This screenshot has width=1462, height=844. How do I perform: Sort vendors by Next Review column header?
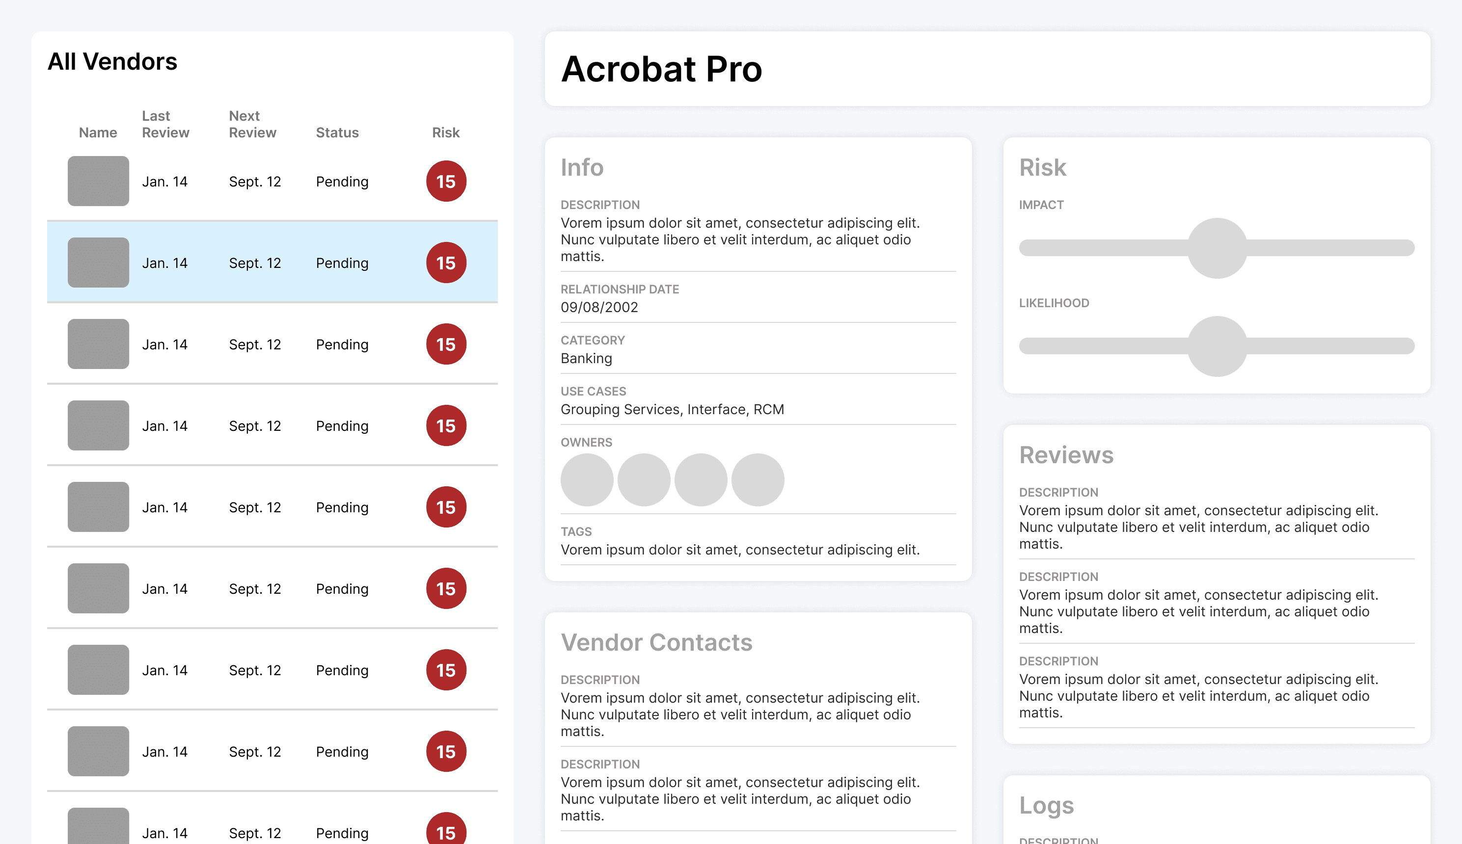coord(252,125)
